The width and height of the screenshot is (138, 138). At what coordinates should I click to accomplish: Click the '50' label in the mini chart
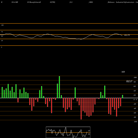point(89,134)
